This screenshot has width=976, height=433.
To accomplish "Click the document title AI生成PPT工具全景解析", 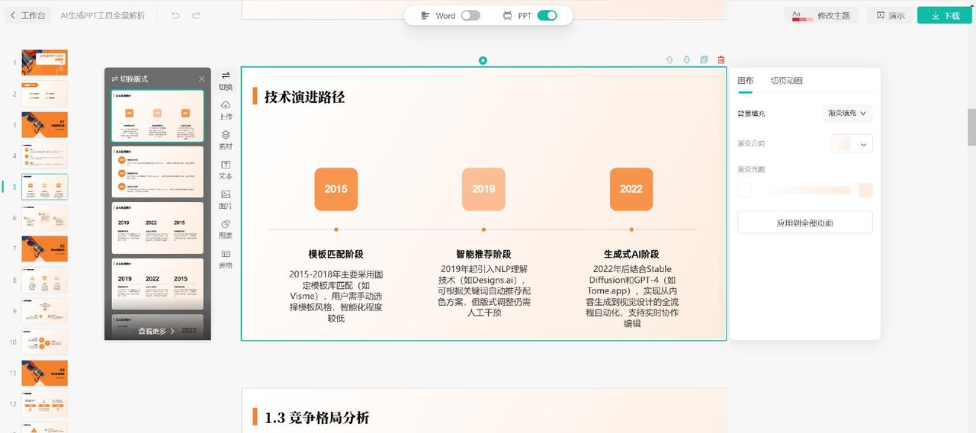I will 102,15.
